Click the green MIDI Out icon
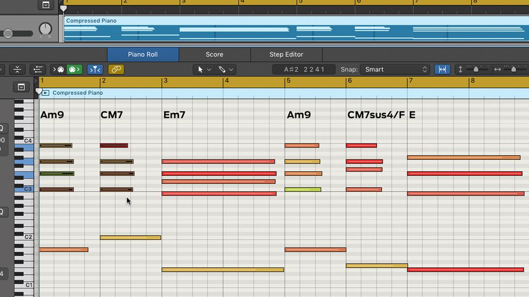Image resolution: width=529 pixels, height=297 pixels. 73,69
